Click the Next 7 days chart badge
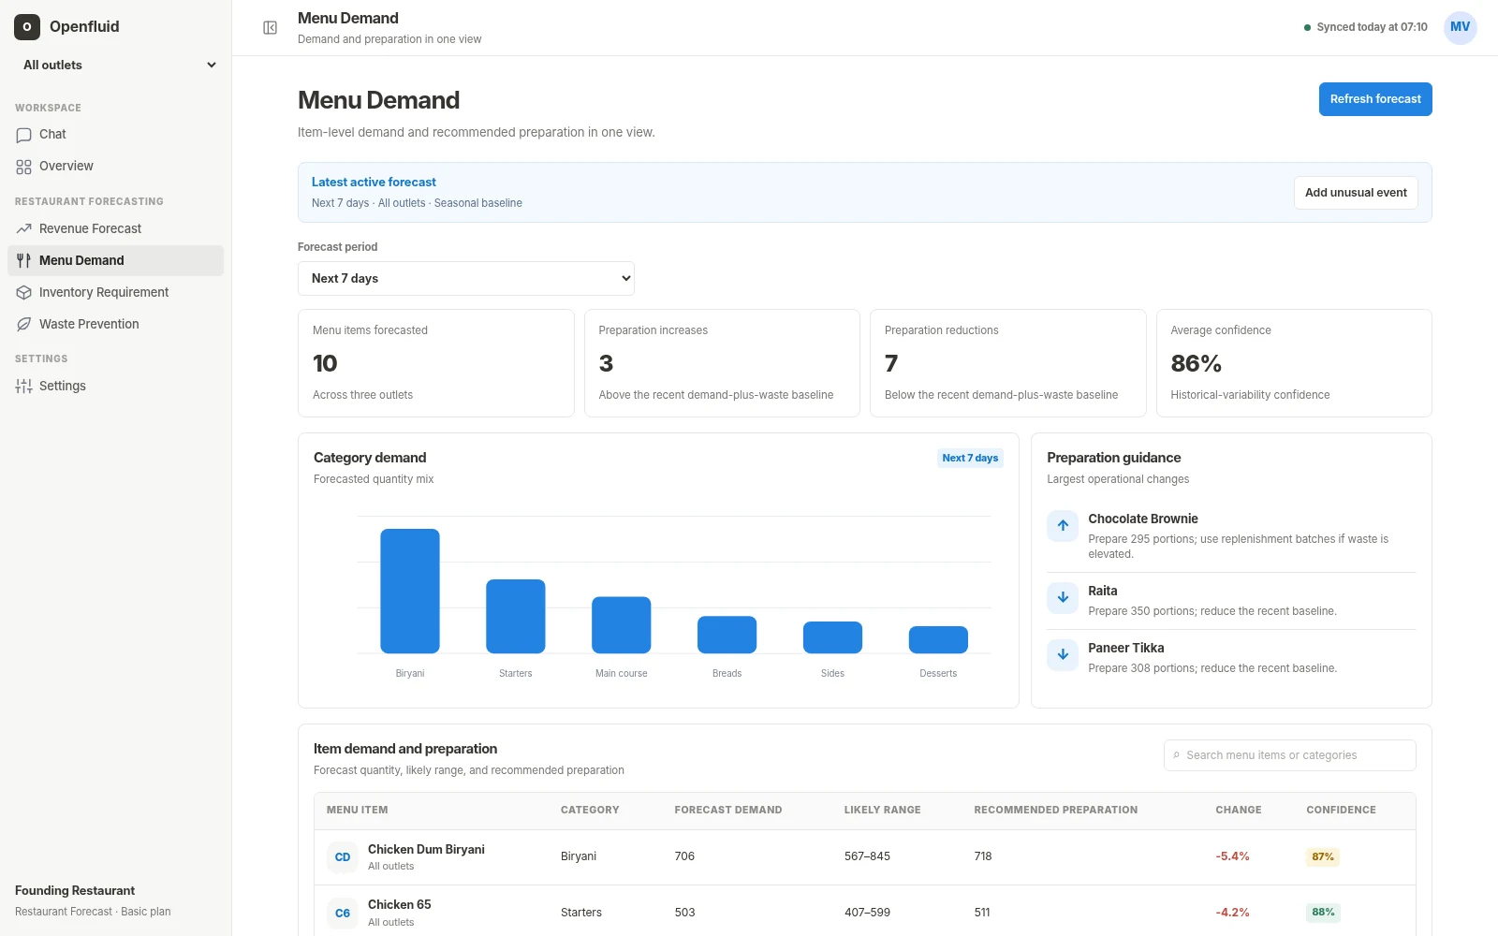Viewport: 1498px width, 936px height. click(970, 459)
